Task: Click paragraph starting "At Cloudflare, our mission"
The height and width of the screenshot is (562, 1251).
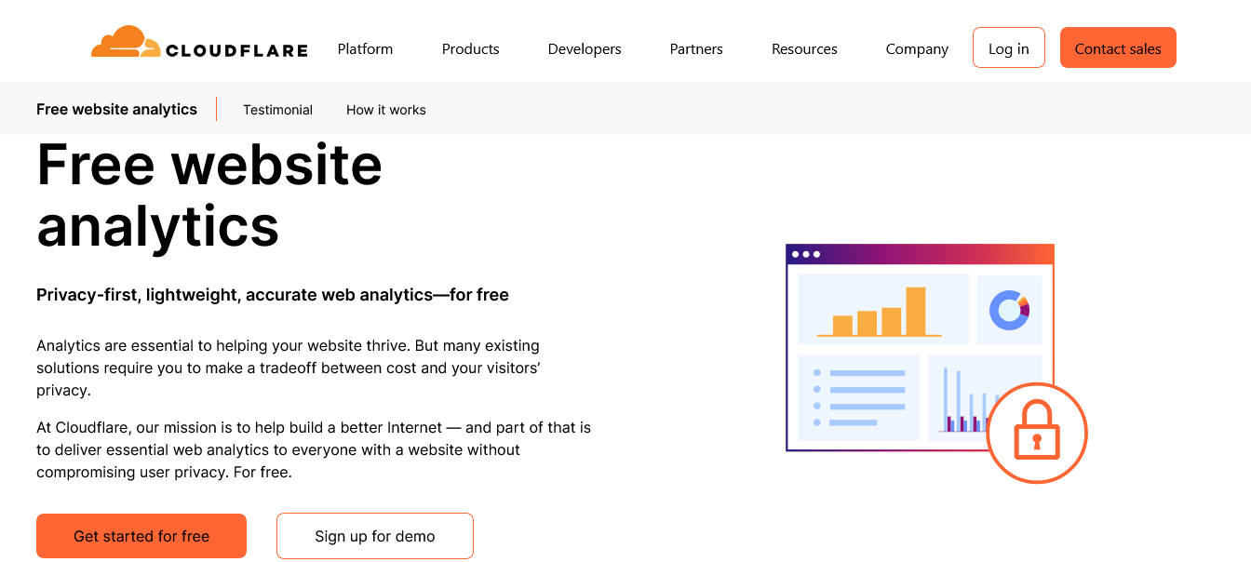Action: pyautogui.click(x=314, y=449)
